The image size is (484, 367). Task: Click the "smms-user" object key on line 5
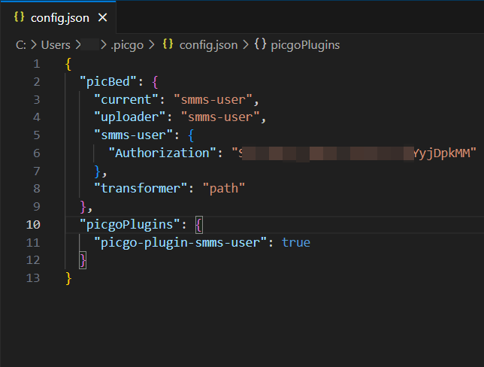133,135
